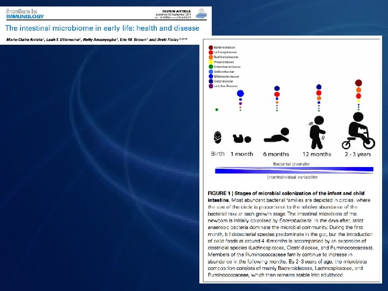The width and height of the screenshot is (388, 291).
Task: Click the '12 months' stage label
Action: pyautogui.click(x=317, y=154)
